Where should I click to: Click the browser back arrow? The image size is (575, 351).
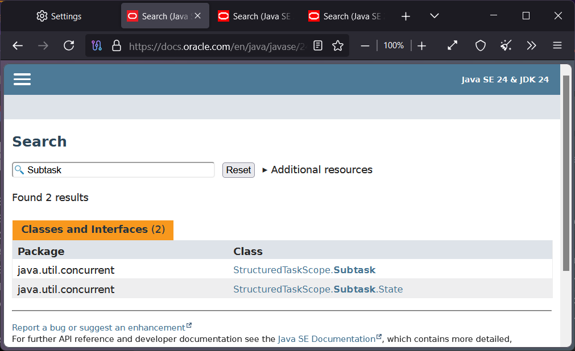(18, 45)
